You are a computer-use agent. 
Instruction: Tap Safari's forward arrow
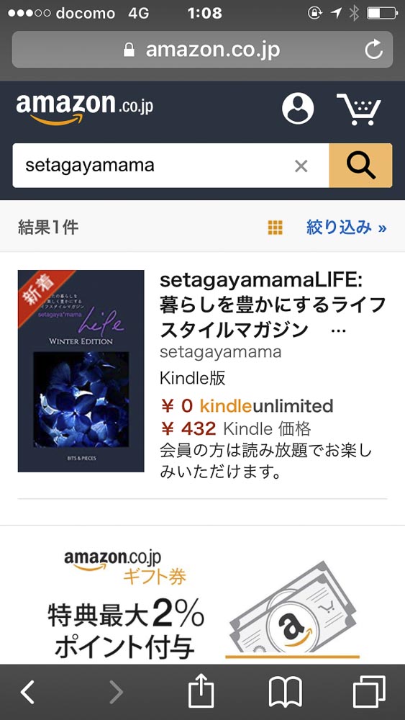point(116,692)
